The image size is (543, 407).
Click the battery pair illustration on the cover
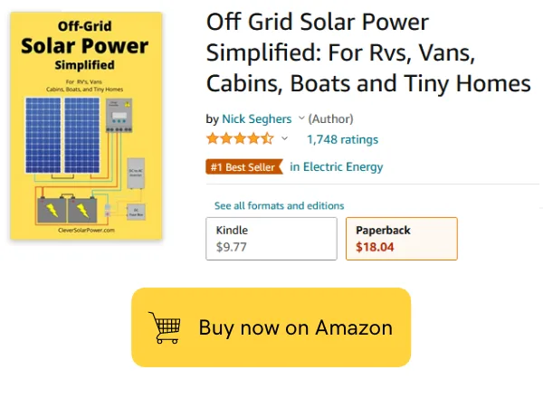(x=67, y=209)
